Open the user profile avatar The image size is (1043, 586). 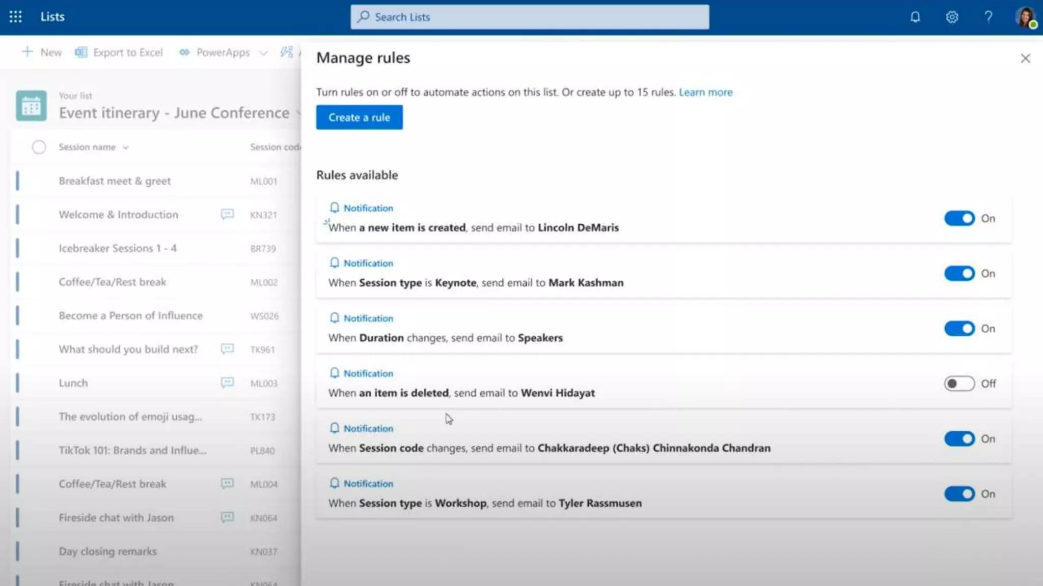click(x=1025, y=17)
